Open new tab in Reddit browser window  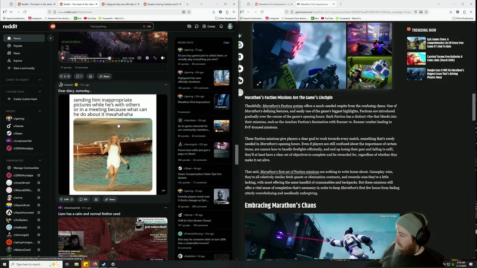[x=187, y=4]
